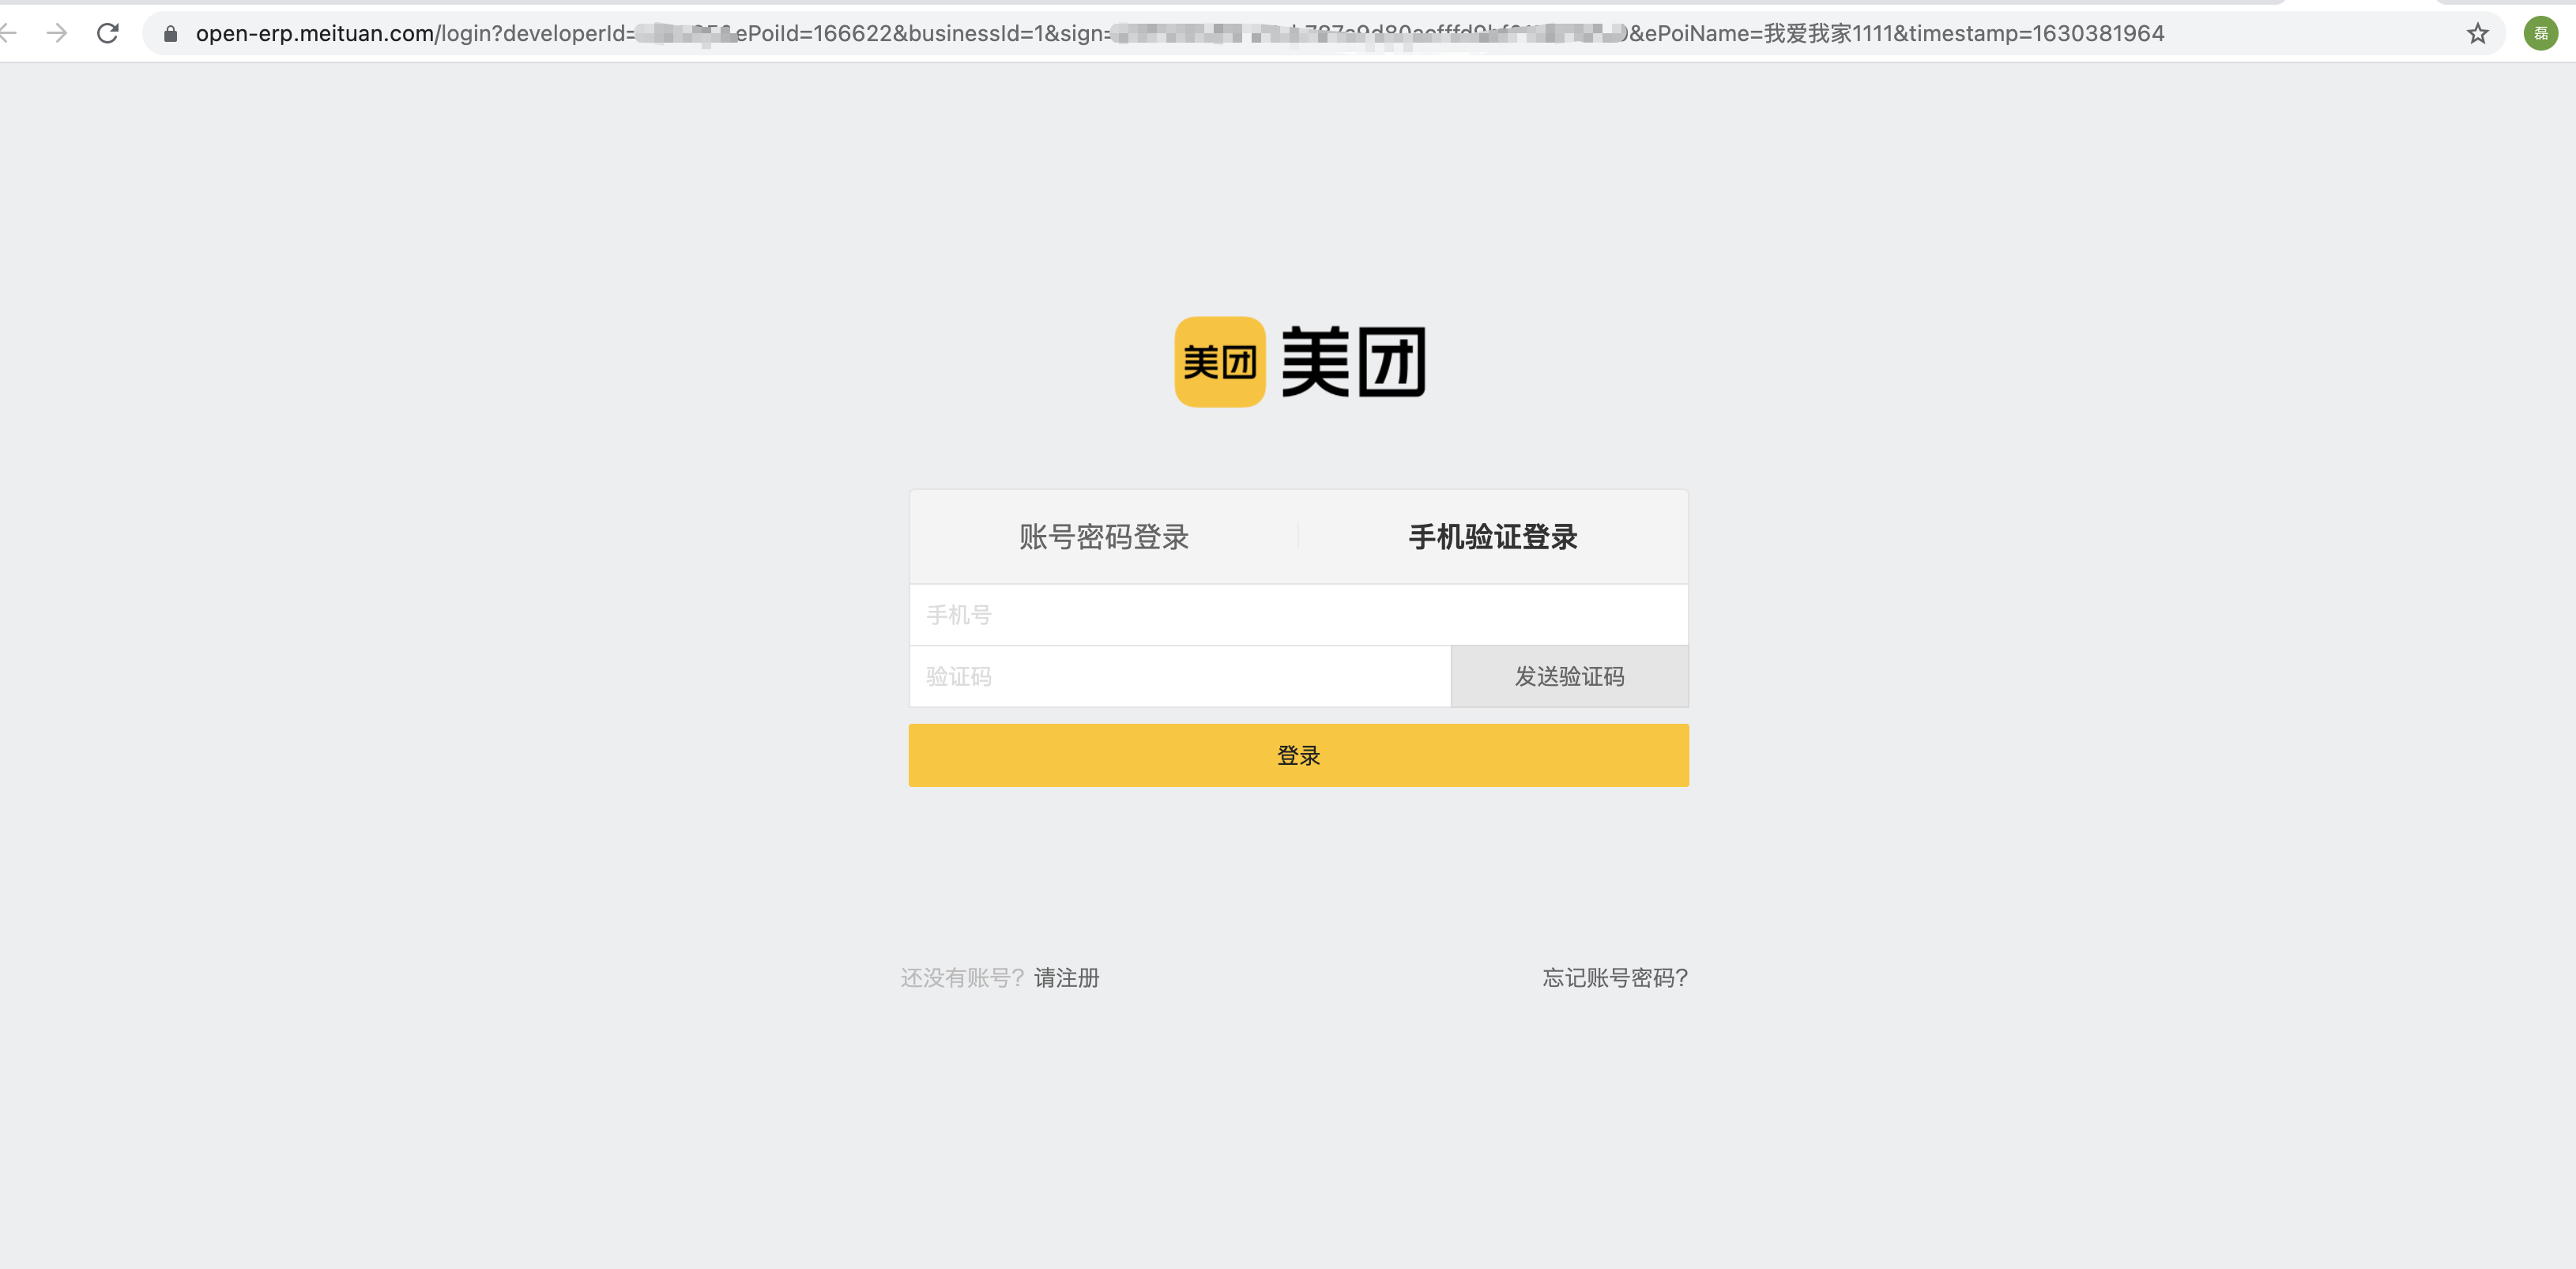The height and width of the screenshot is (1269, 2576).
Task: Click the black 美团 wordmark
Action: coord(1353,362)
